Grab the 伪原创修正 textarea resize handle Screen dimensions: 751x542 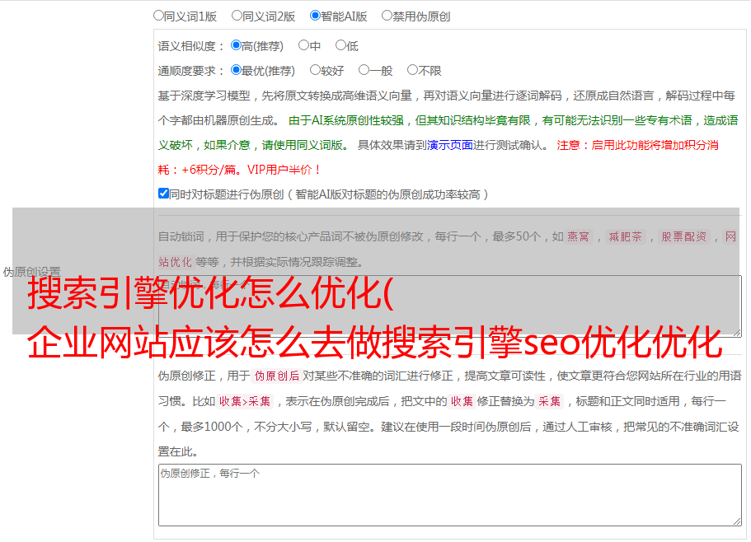click(737, 522)
